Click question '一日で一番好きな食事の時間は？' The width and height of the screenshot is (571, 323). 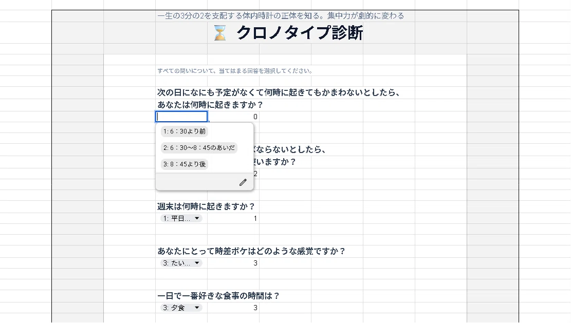218,296
